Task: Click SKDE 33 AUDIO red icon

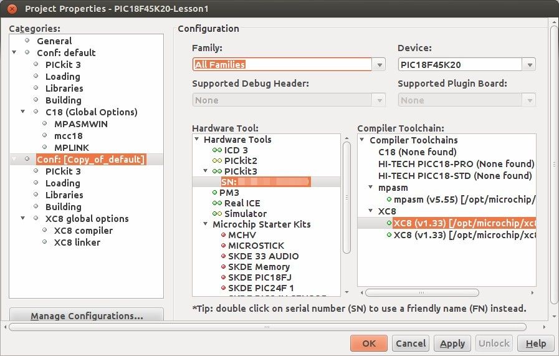Action: (224, 256)
